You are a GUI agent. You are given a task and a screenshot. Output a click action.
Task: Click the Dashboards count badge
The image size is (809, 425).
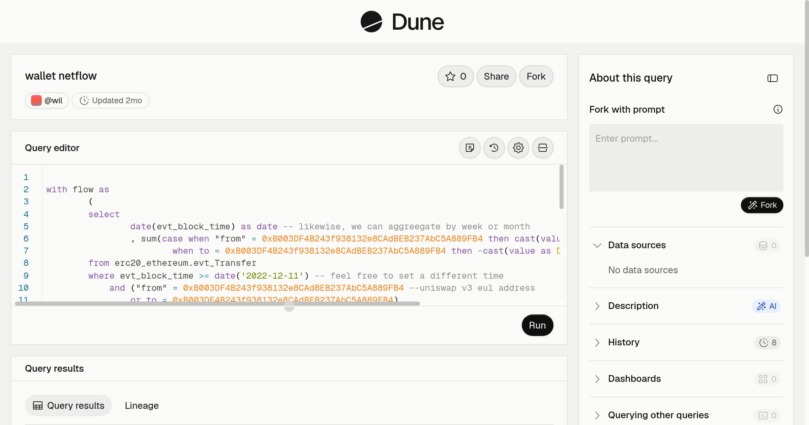pyautogui.click(x=767, y=379)
